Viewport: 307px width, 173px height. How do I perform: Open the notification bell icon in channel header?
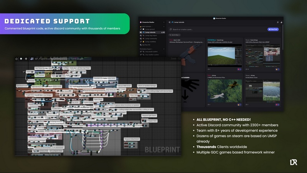pos(282,22)
